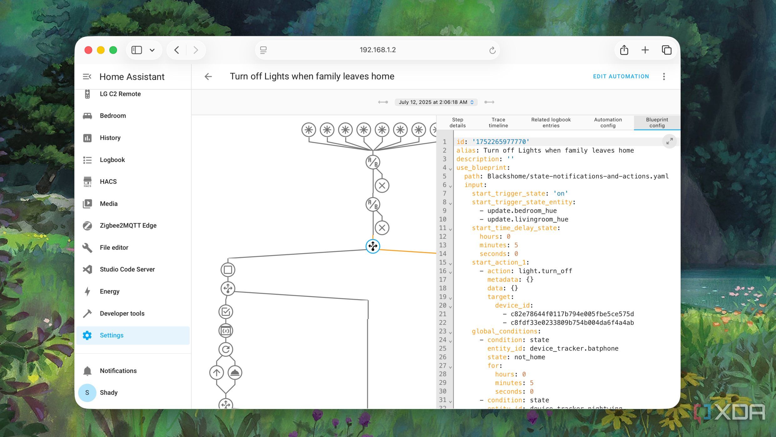Open the Automation config tab
Screen dimensions: 776x437
[608, 123]
